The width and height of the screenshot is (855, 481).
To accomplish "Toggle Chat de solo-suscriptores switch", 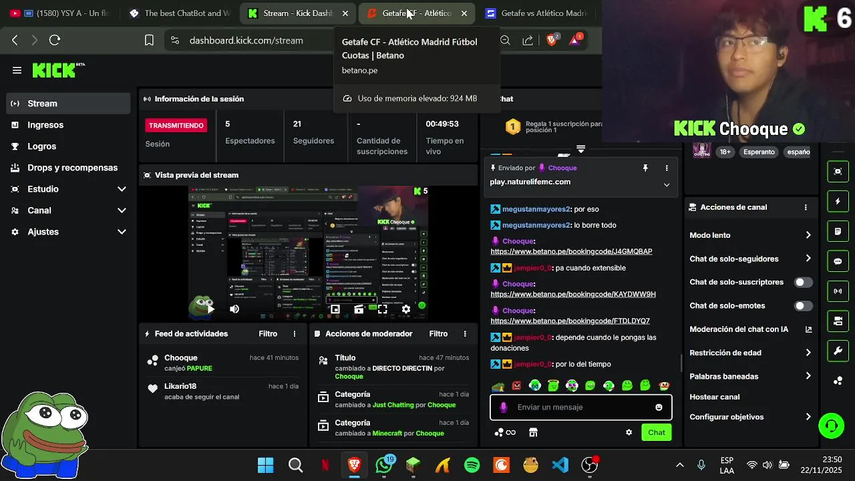I will click(x=804, y=282).
